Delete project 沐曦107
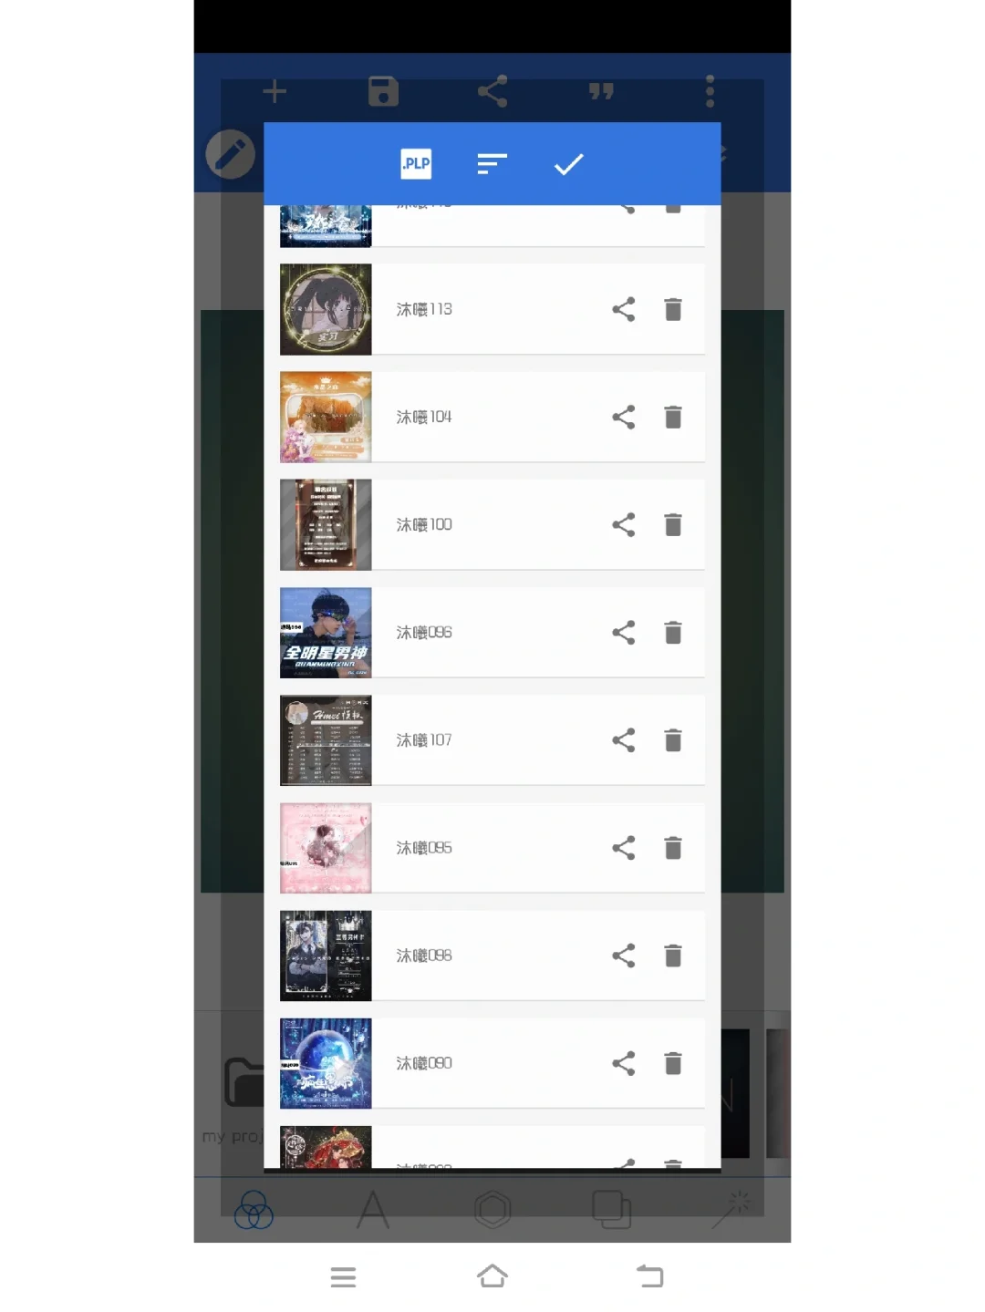 (x=673, y=739)
